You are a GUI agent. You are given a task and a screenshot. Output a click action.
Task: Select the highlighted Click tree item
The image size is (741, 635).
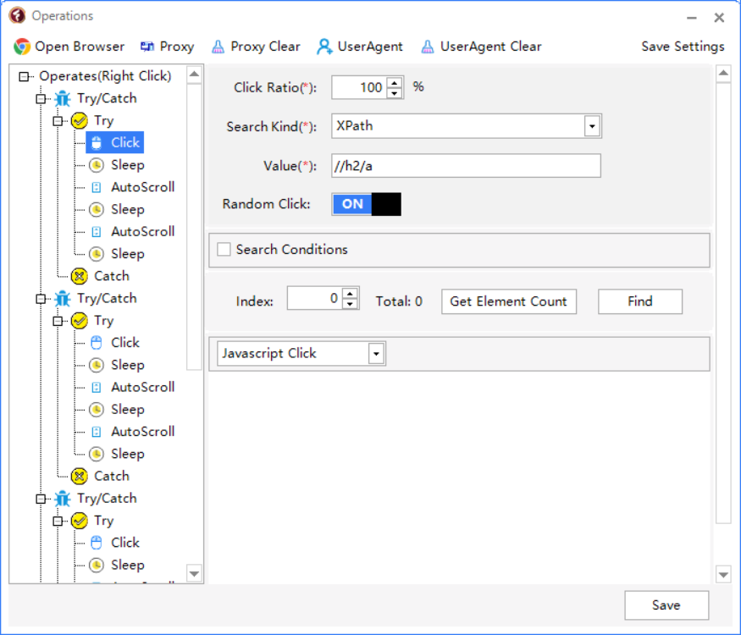[x=124, y=143]
